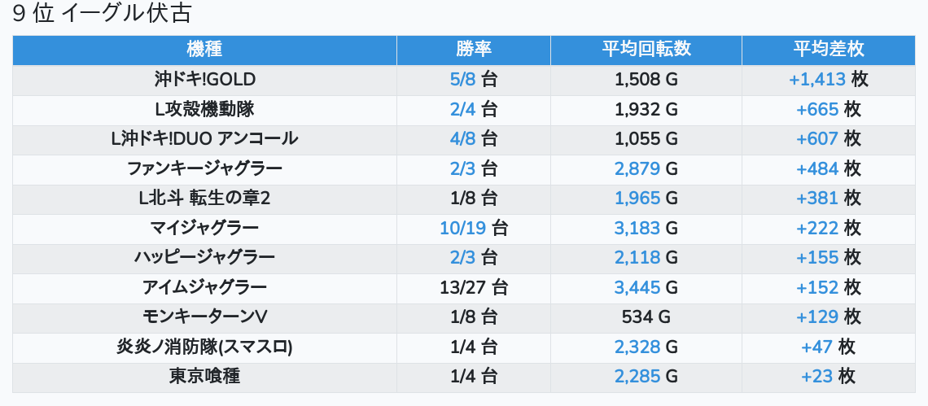Click the L北斗 転生の章2 name
Image resolution: width=928 pixels, height=406 pixels.
204,199
